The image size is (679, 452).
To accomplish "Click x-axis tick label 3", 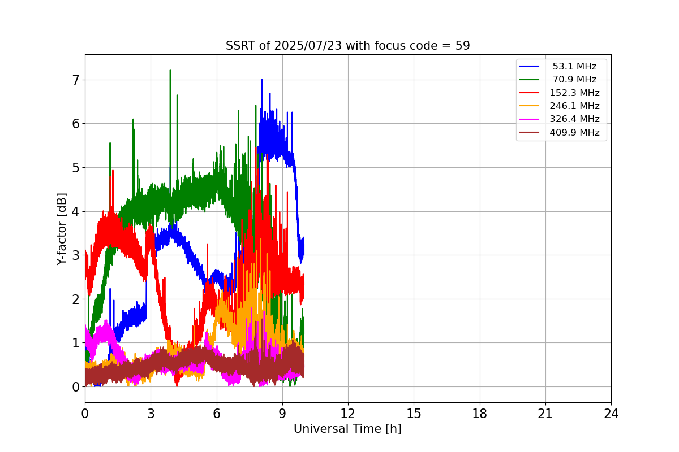I will (x=151, y=414).
